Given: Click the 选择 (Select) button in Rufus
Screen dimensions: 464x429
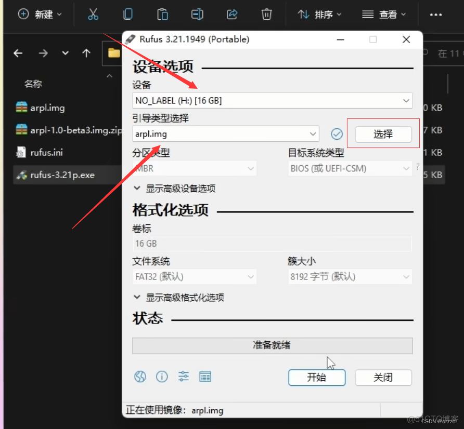Looking at the screenshot, I should click(x=383, y=134).
